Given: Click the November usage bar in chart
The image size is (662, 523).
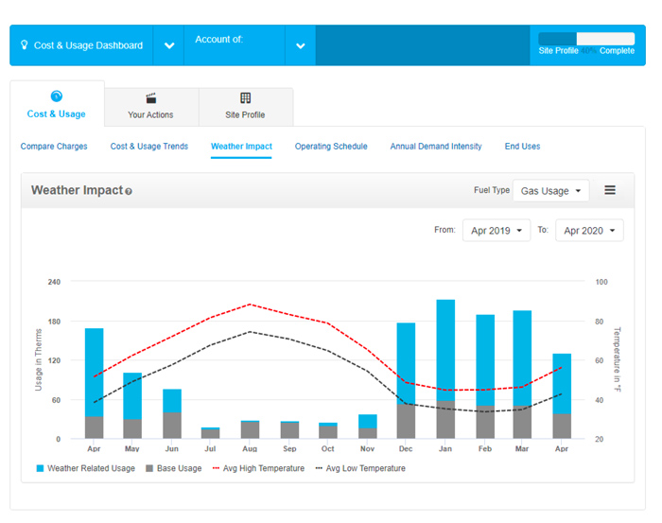Looking at the screenshot, I should pos(367,427).
